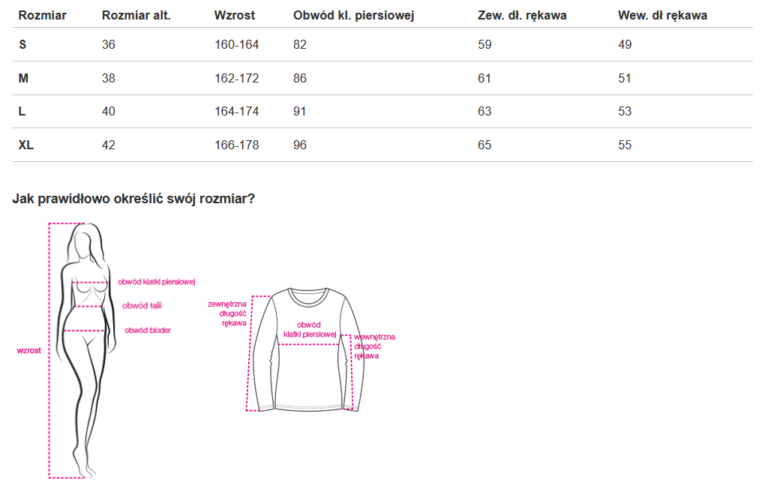Image resolution: width=762 pixels, height=489 pixels.
Task: Click 'wewnętrzna długość rękawa' diagram label
Action: (x=374, y=346)
